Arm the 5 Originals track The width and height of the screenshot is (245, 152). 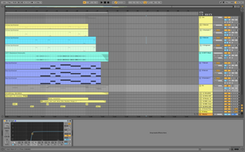click(x=236, y=45)
